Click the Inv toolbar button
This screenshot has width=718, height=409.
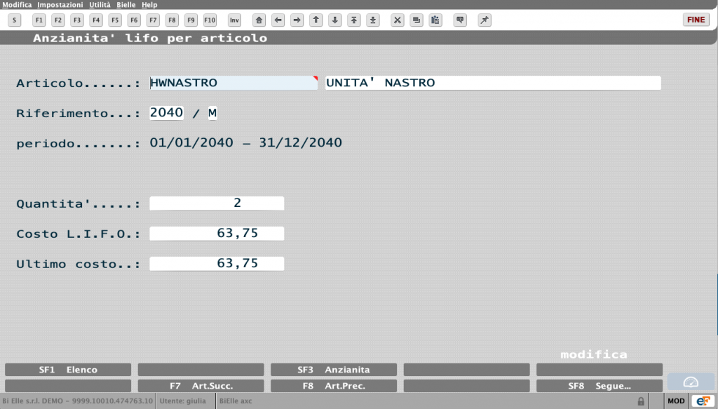(234, 20)
